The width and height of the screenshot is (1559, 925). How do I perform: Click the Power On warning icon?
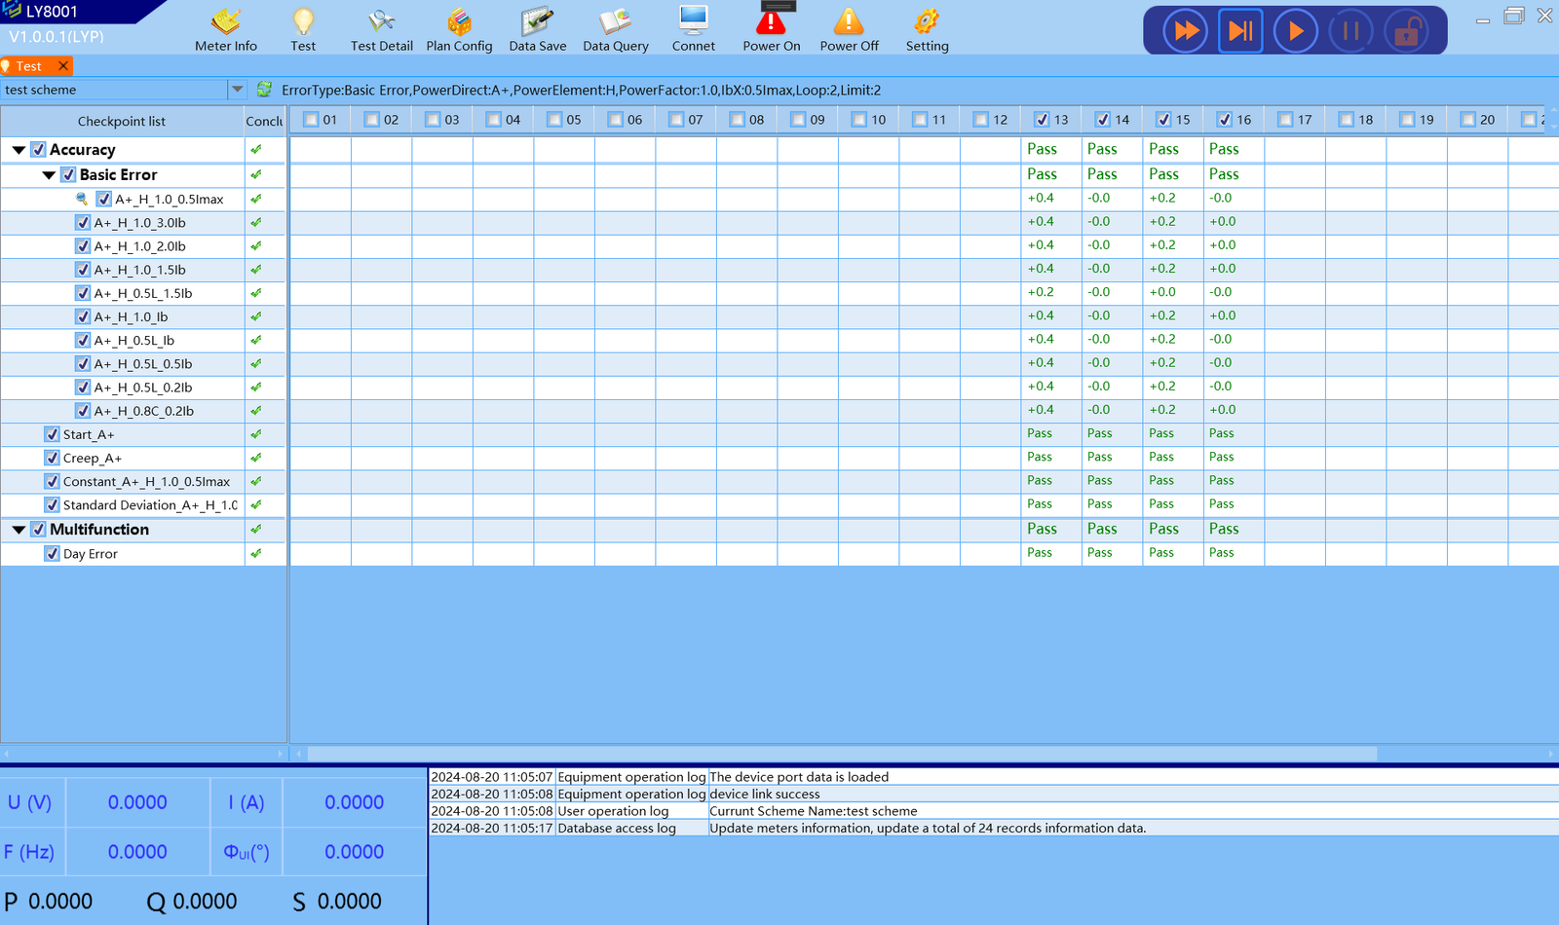772,30
